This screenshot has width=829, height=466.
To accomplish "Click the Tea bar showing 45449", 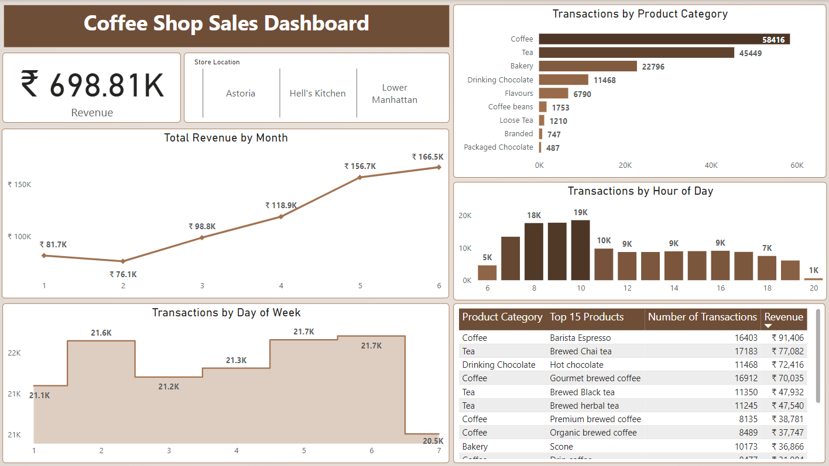I will 636,53.
